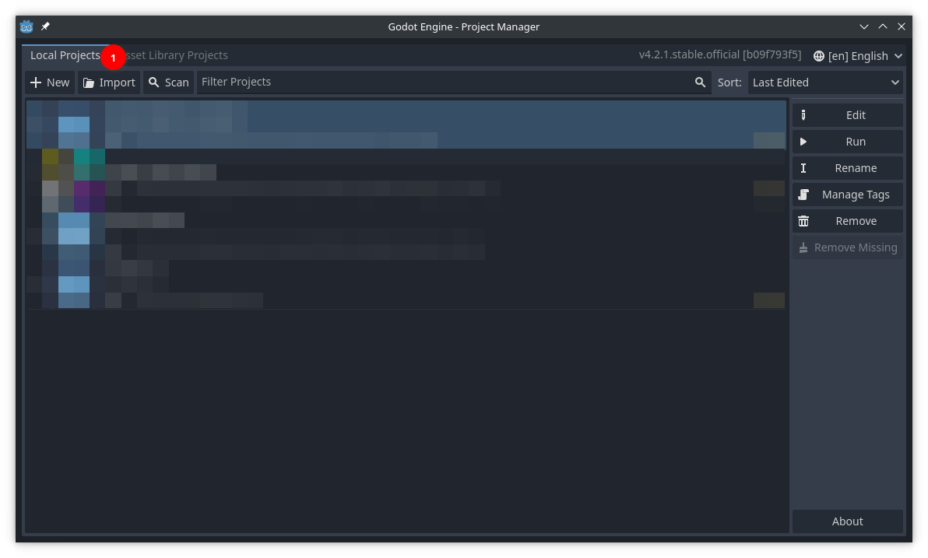Open the About dialog
Image resolution: width=928 pixels, height=558 pixels.
(x=848, y=521)
